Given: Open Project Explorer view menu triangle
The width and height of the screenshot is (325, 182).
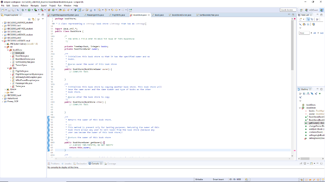Looking at the screenshot, I should tap(43, 19).
